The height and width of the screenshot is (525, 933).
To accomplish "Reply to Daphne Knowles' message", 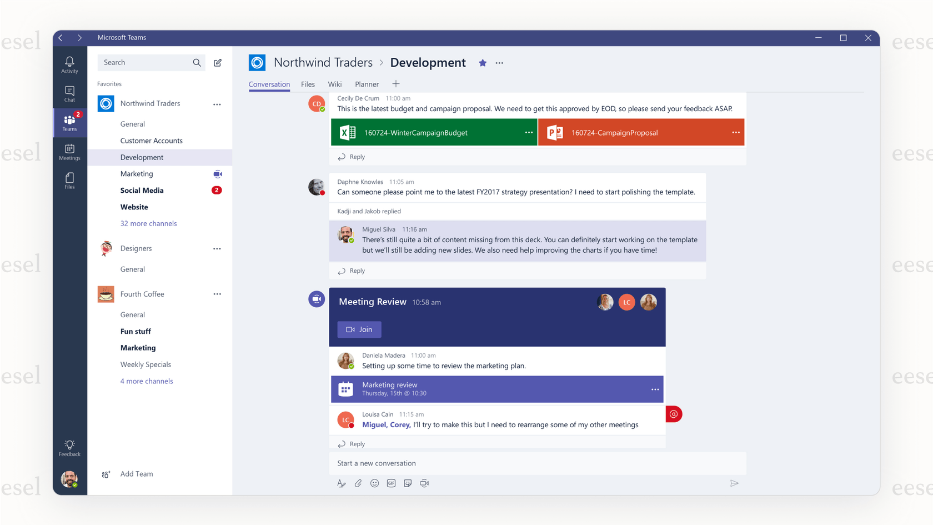I will click(356, 271).
